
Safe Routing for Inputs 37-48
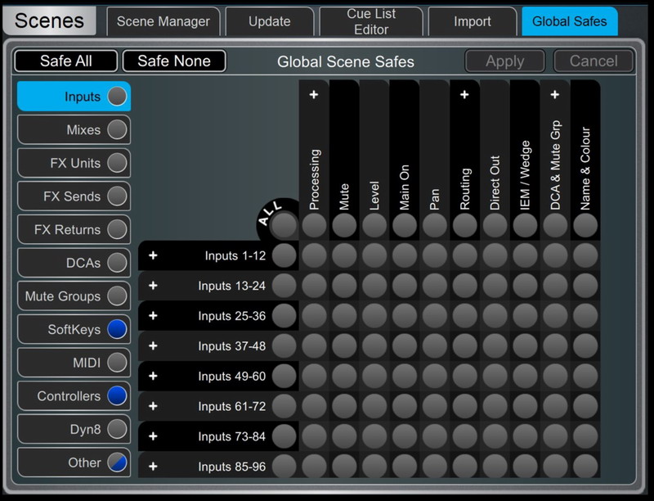464,345
